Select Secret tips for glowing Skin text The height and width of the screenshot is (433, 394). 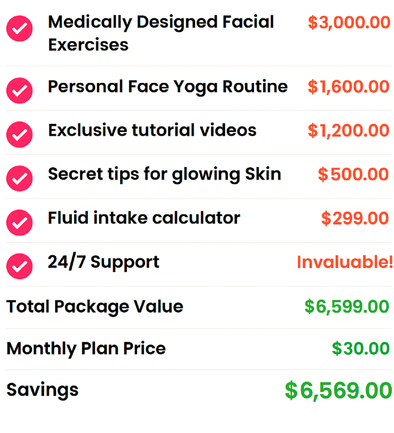[x=165, y=175]
